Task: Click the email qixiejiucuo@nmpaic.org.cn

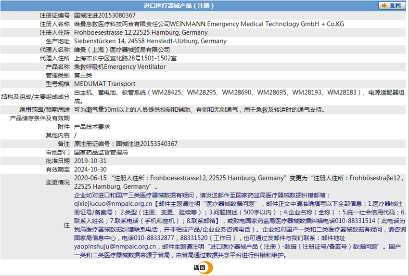Action: click(113, 204)
